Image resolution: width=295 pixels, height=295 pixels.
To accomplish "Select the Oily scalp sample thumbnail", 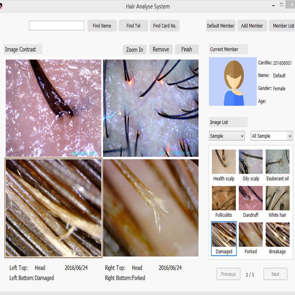I will (x=250, y=162).
